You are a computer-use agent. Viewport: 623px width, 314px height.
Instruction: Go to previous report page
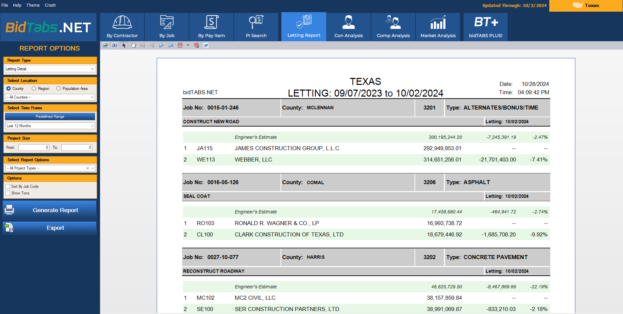152,45
